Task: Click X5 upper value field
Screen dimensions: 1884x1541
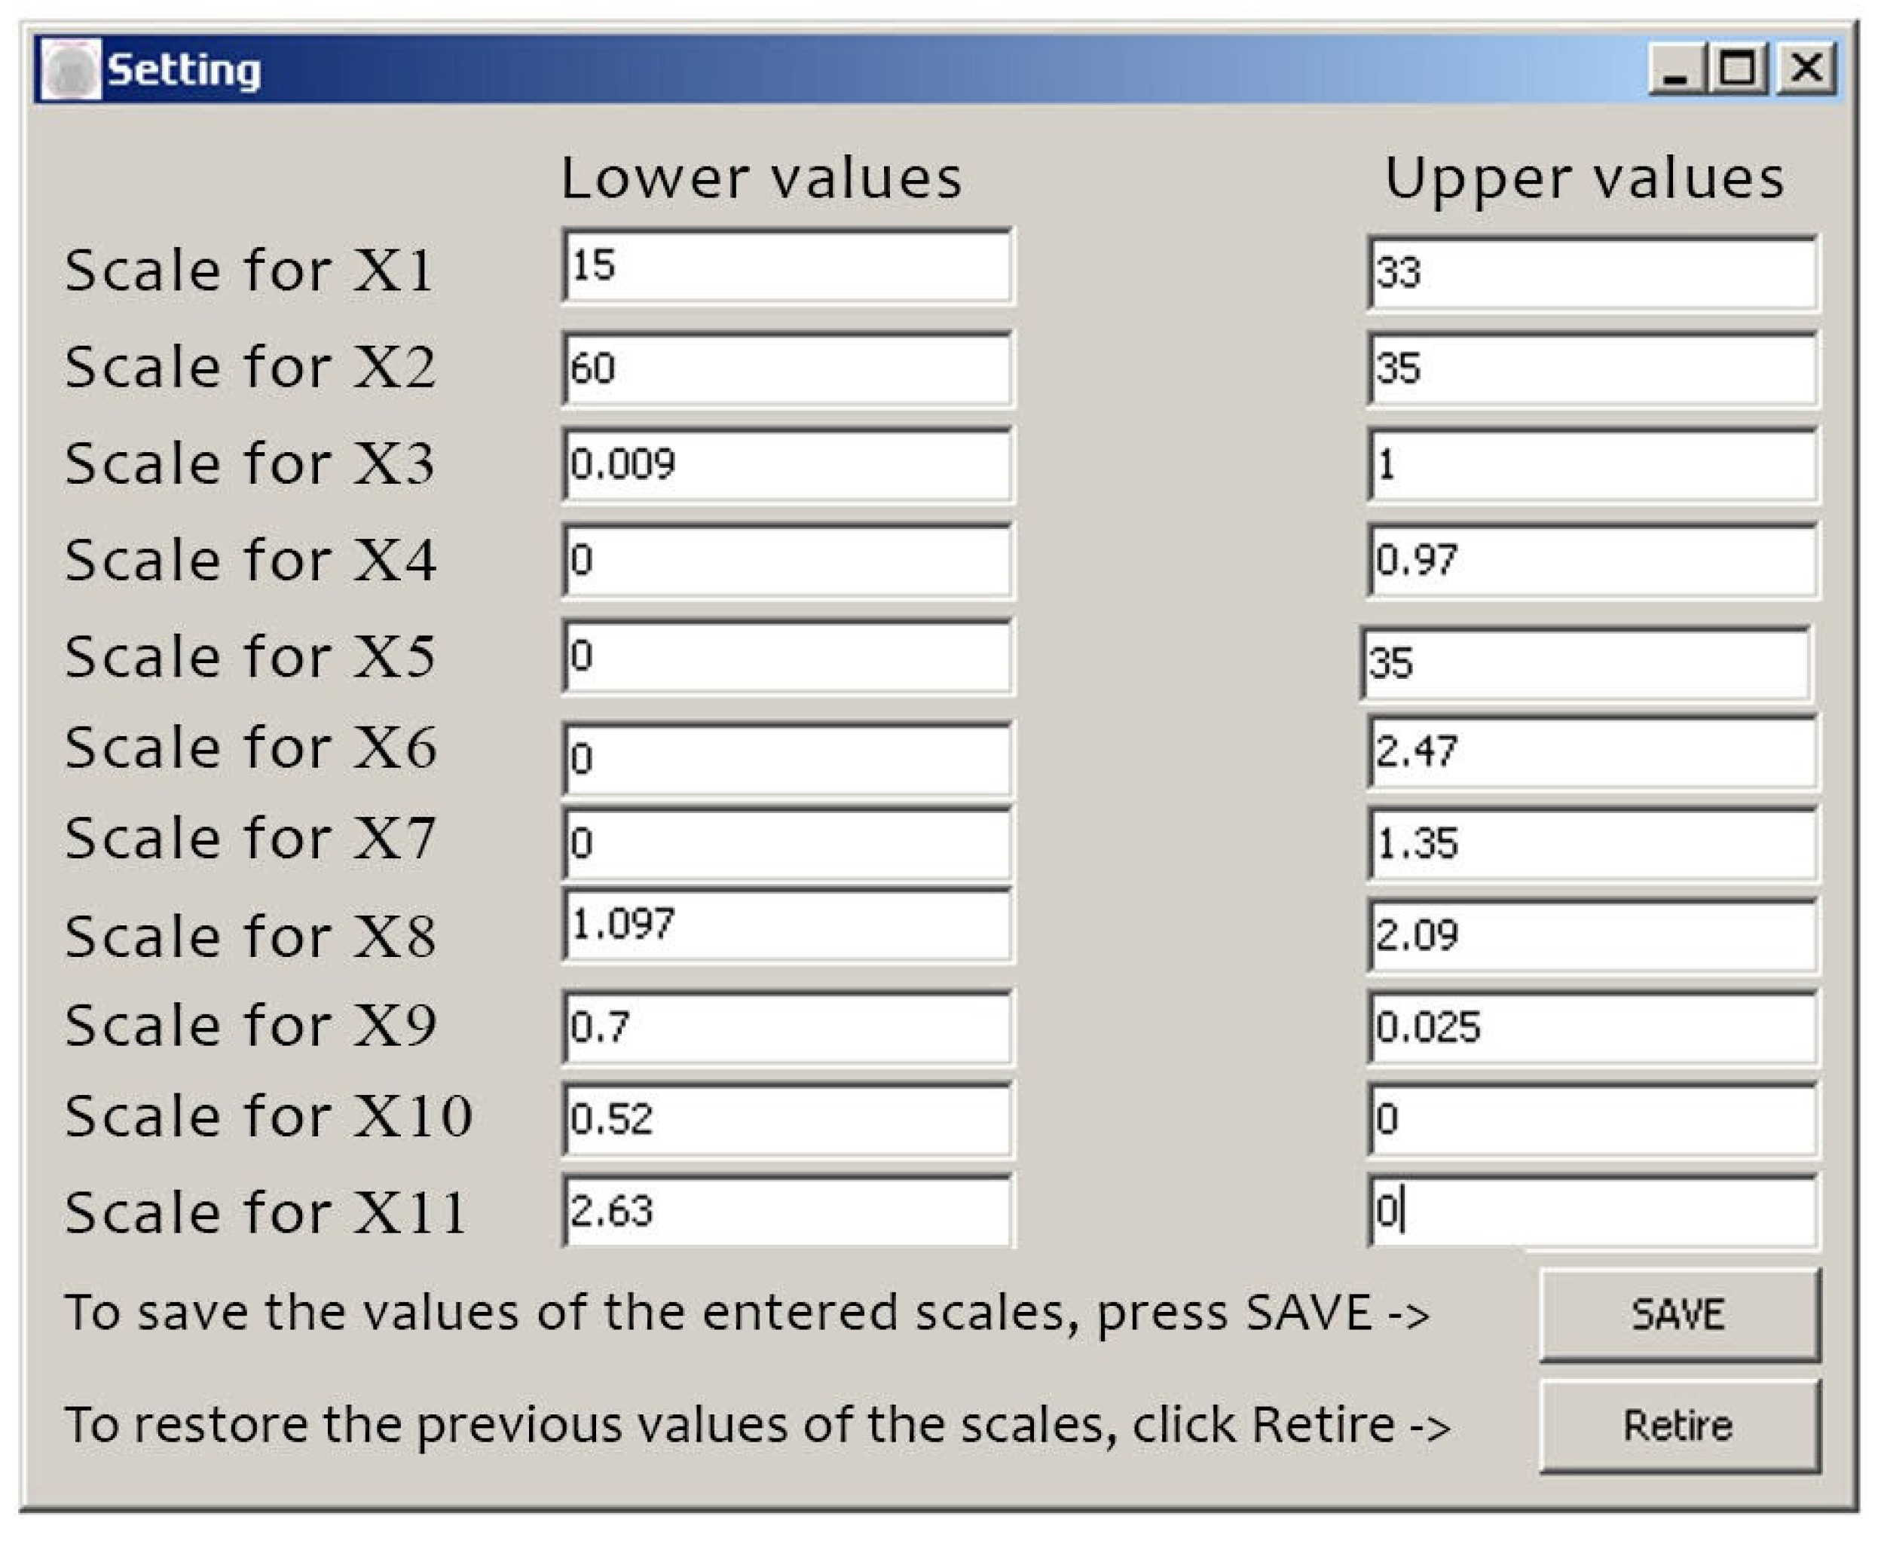Action: tap(1585, 663)
